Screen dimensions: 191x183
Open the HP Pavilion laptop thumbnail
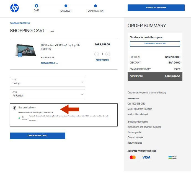coord(25,50)
